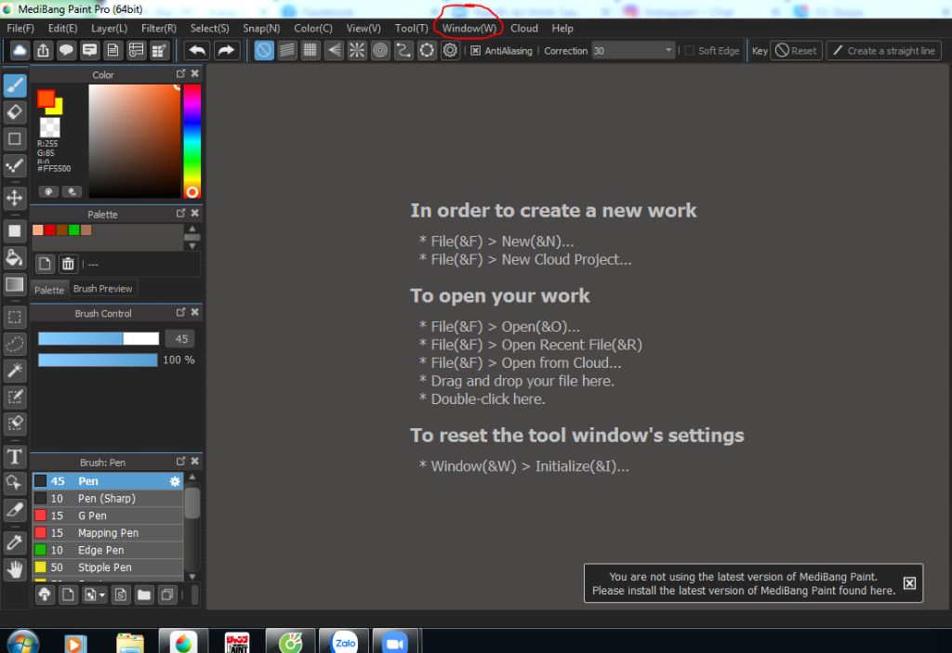Open the Layer(L) menu
Screen dimensions: 952x653
tap(110, 28)
